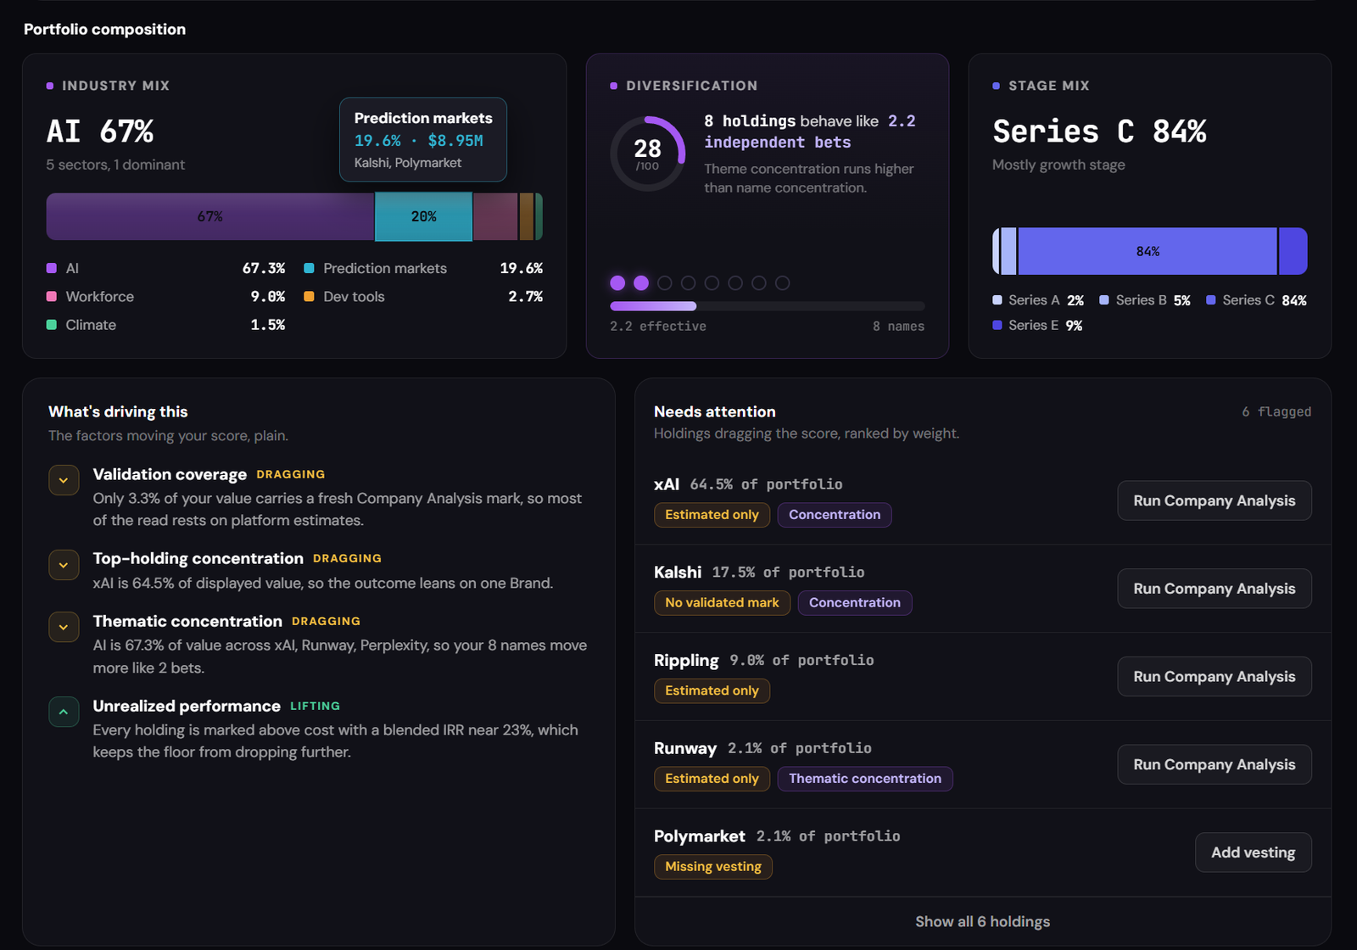The image size is (1357, 950).
Task: Click the first filled diversification dot
Action: pyautogui.click(x=617, y=283)
